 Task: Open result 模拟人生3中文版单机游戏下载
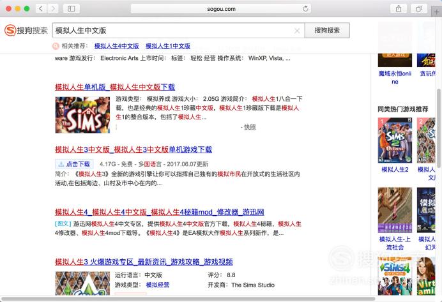[133, 149]
